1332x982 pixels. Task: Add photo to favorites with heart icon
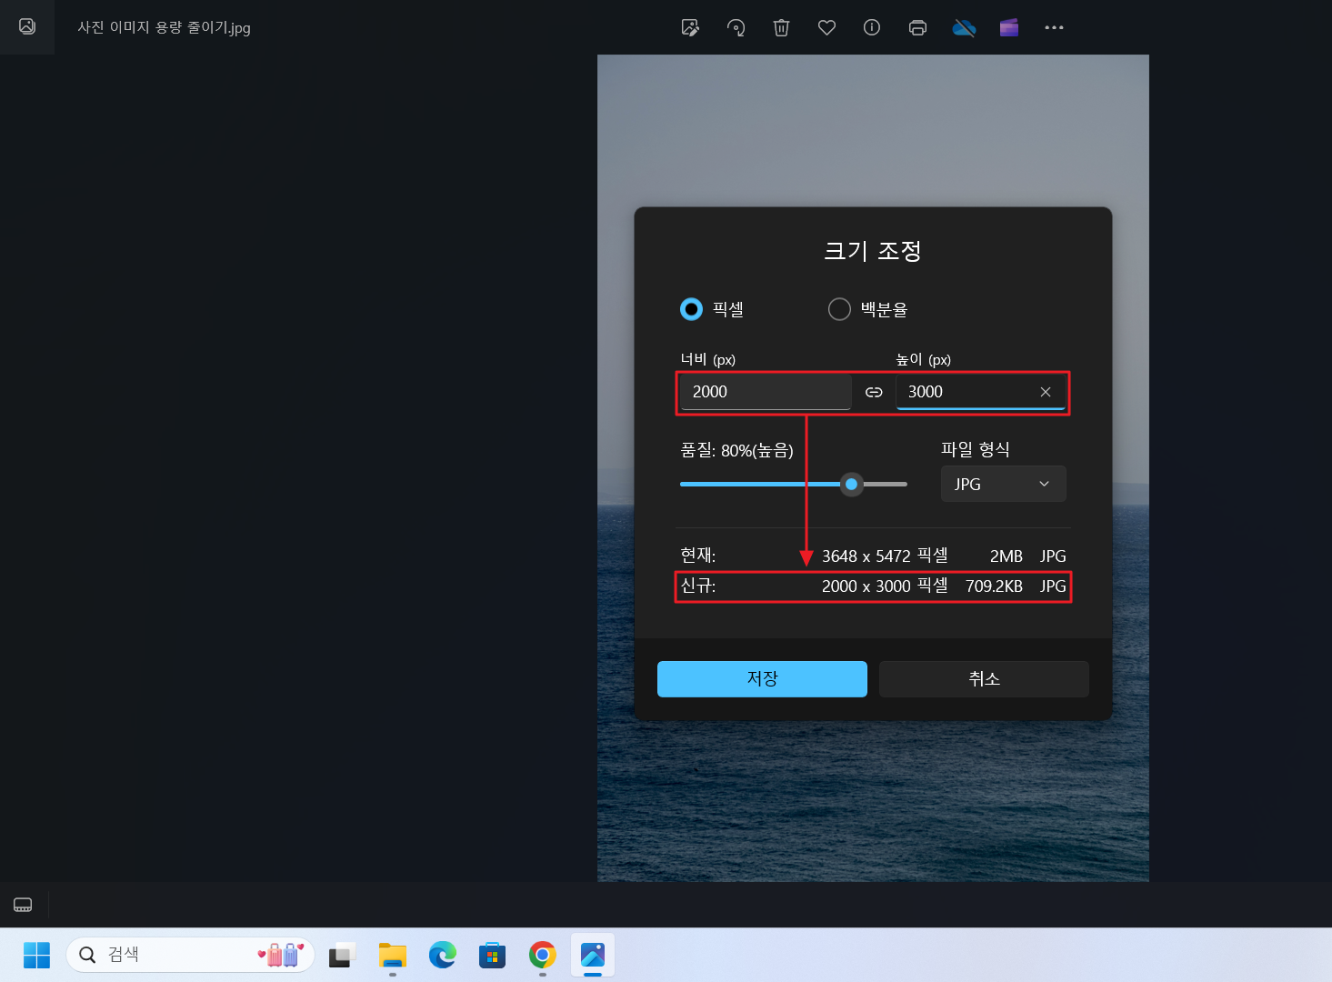826,27
